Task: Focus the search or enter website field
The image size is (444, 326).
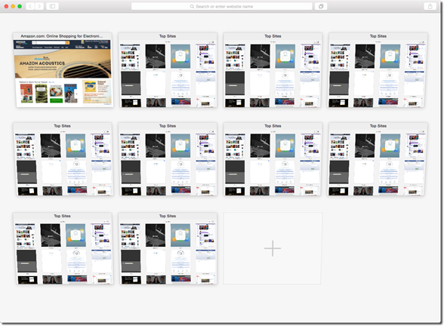Action: [x=222, y=6]
